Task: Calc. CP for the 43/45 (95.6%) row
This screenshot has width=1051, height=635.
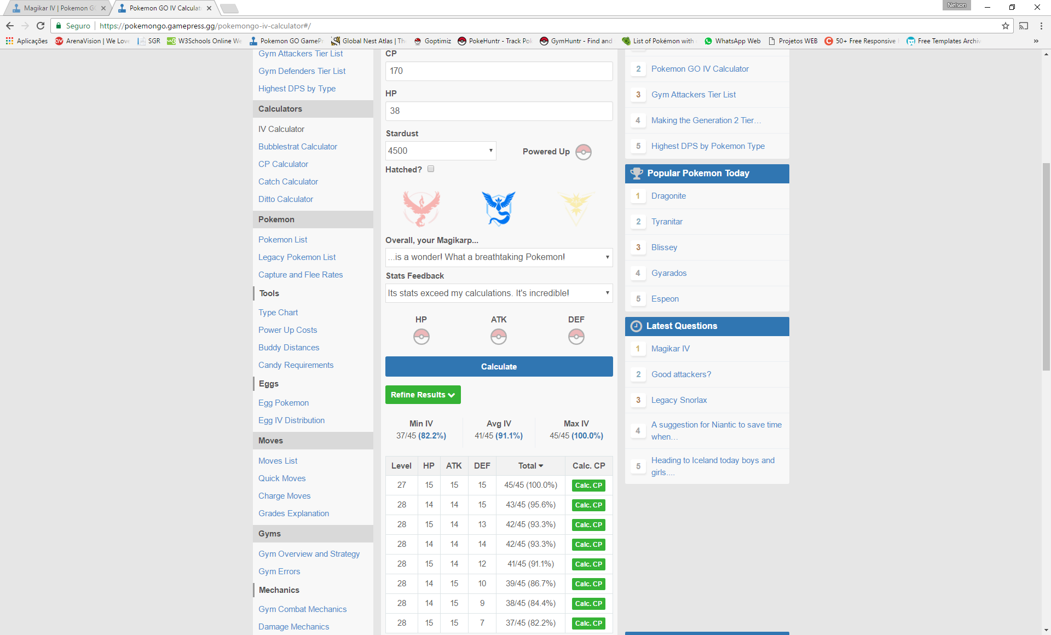Action: [588, 505]
